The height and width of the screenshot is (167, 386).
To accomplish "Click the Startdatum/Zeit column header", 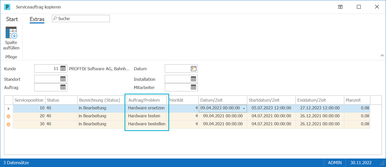I will [x=271, y=100].
